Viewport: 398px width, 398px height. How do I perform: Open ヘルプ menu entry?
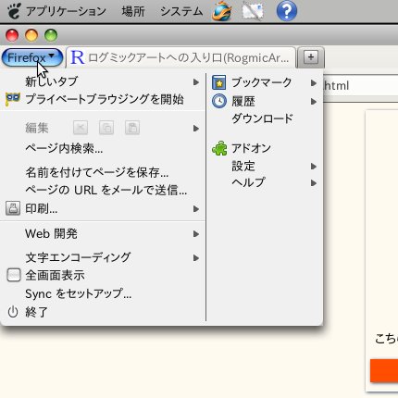point(265,183)
